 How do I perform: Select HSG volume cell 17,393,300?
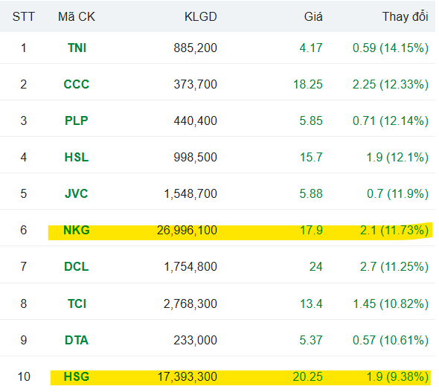pos(187,376)
